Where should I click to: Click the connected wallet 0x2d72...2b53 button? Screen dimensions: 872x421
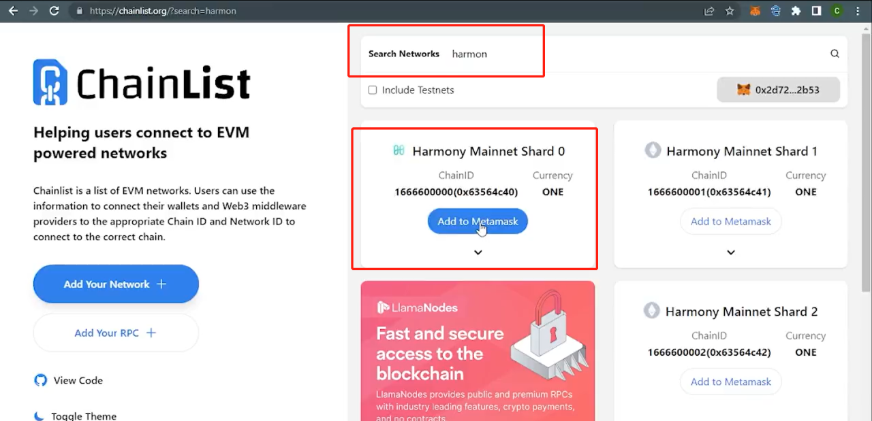pyautogui.click(x=778, y=90)
